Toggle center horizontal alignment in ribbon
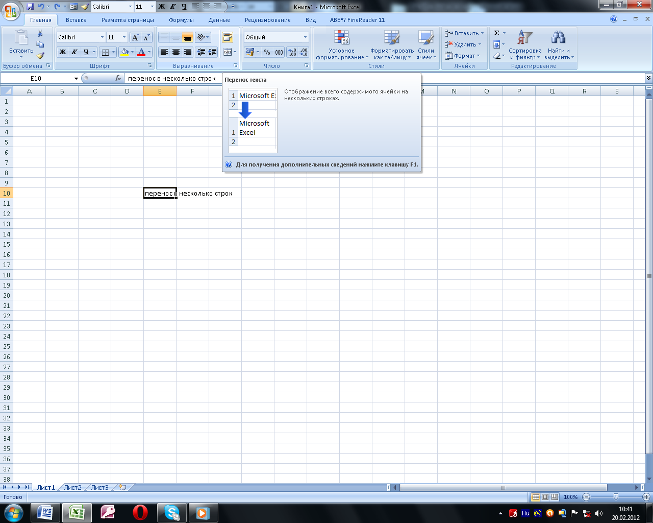 [x=175, y=52]
